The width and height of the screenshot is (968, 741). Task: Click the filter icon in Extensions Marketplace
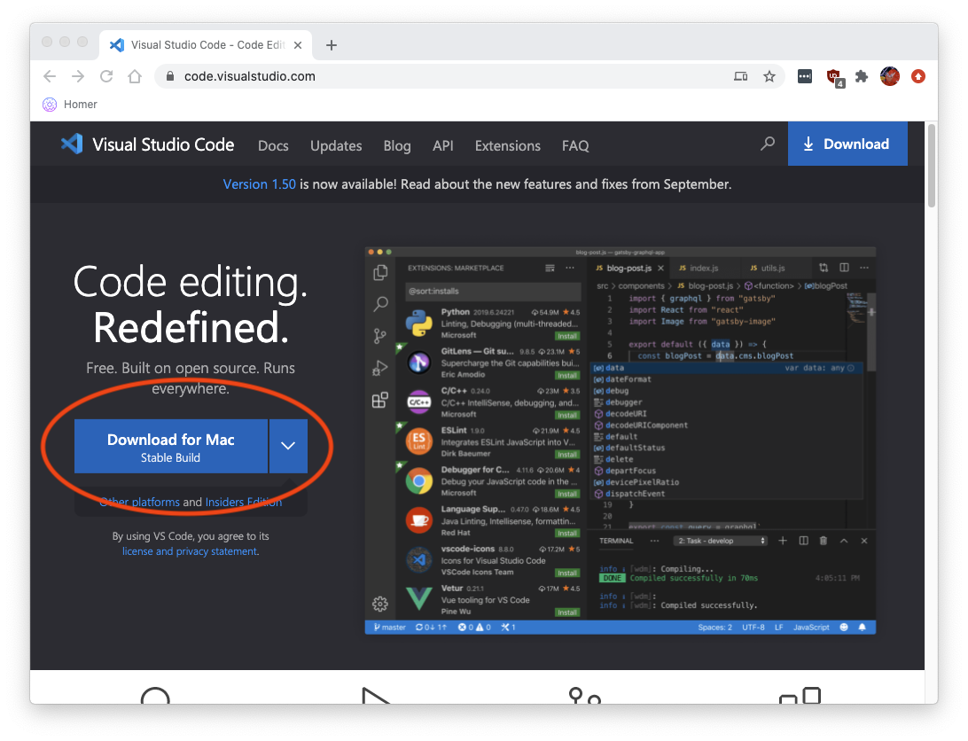click(550, 269)
